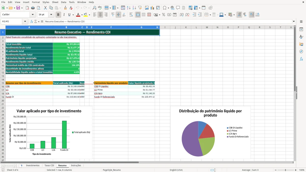The width and height of the screenshot is (306, 172).
Task: Expand the font color palette arrow
Action: (82, 15)
